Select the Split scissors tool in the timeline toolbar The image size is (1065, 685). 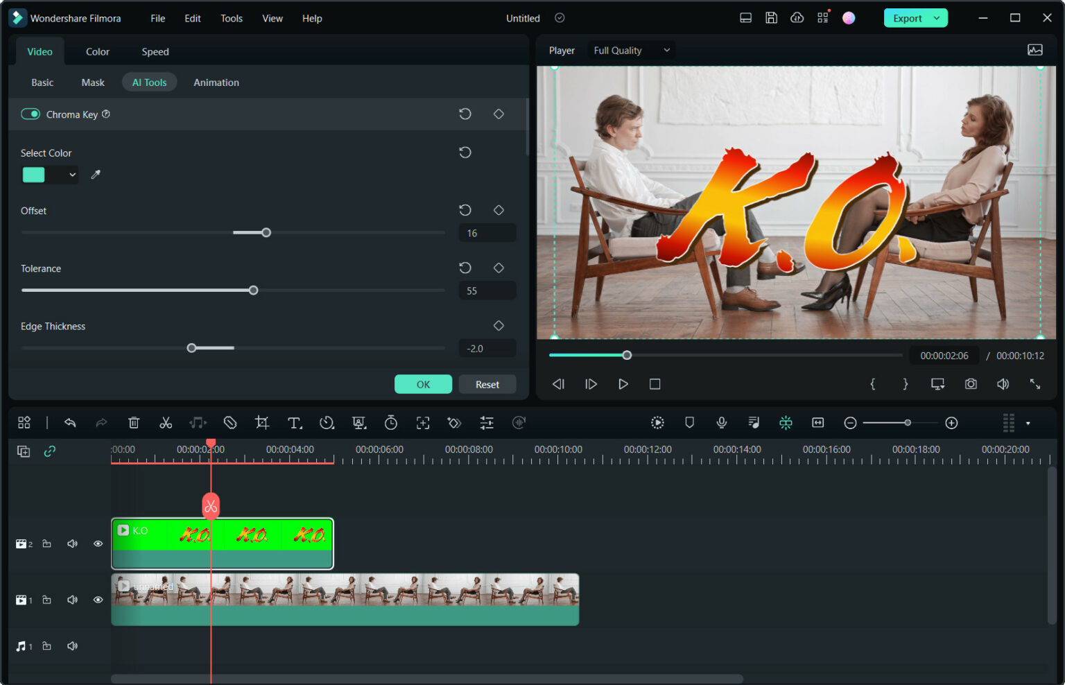pos(166,422)
